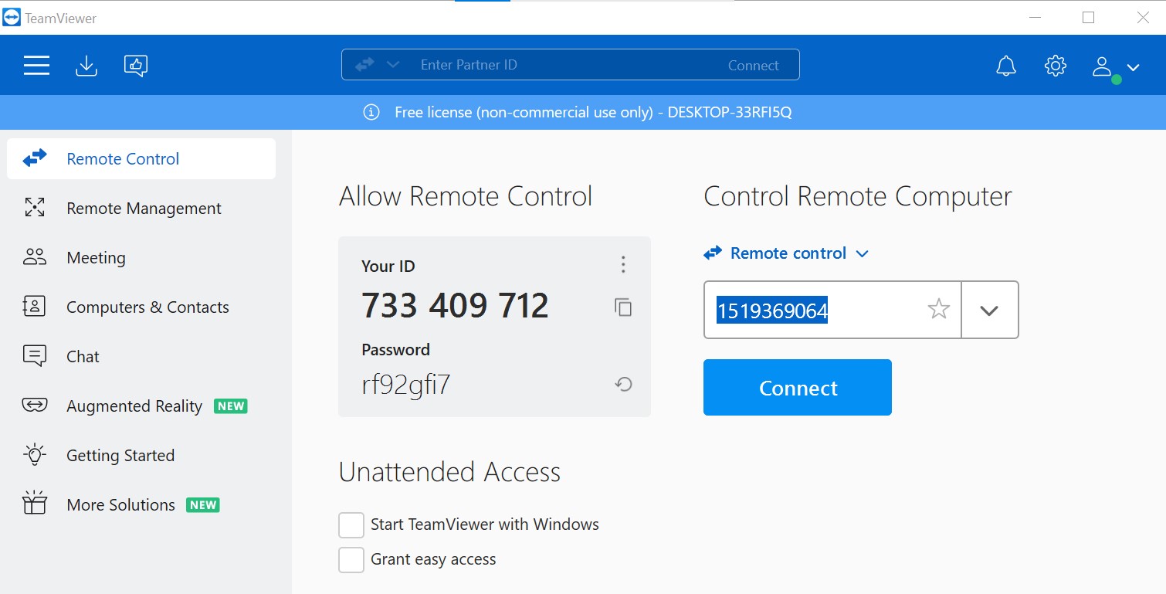
Task: Expand account dropdown chevron
Action: [1134, 68]
